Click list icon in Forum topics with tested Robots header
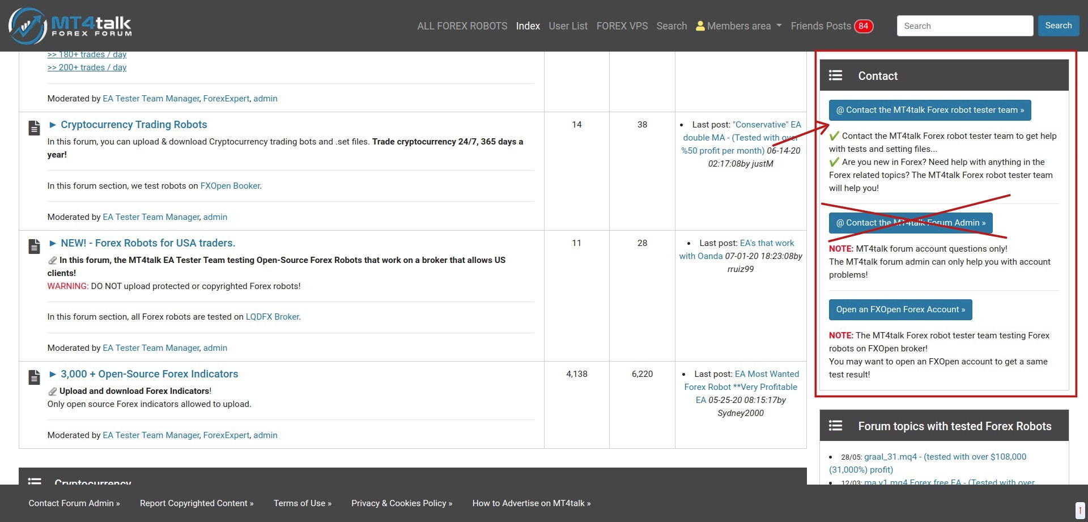The width and height of the screenshot is (1088, 522). pyautogui.click(x=835, y=426)
